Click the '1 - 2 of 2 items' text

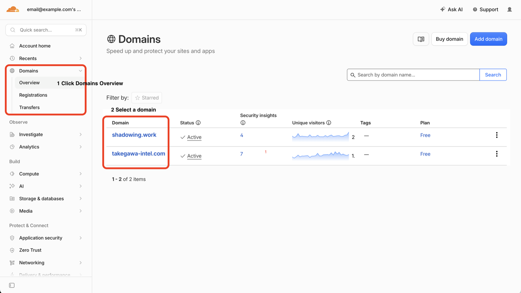click(129, 179)
